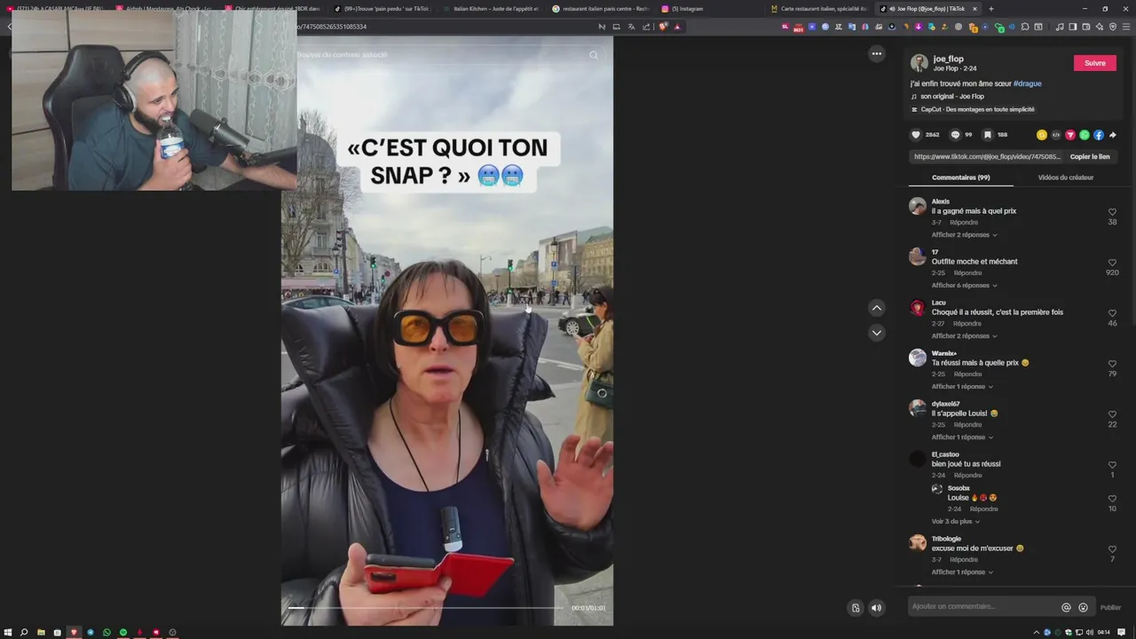Open the #drague hashtag link
The width and height of the screenshot is (1136, 639).
pos(1027,83)
